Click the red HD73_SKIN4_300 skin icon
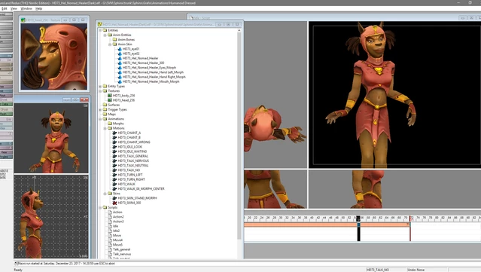 (114, 203)
